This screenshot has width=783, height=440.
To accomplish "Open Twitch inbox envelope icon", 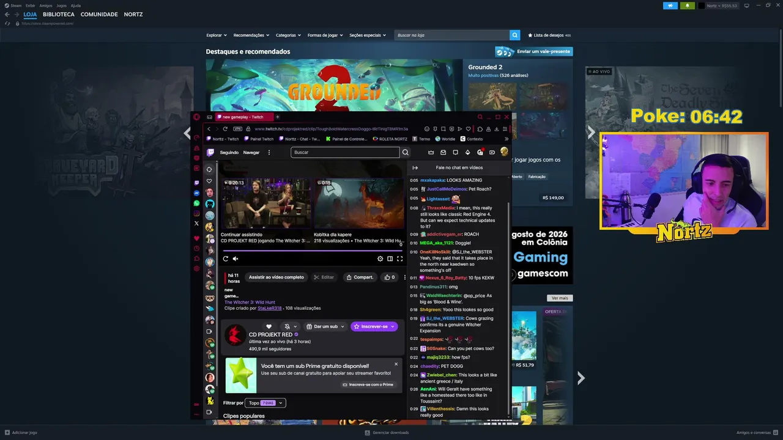I will [x=443, y=152].
